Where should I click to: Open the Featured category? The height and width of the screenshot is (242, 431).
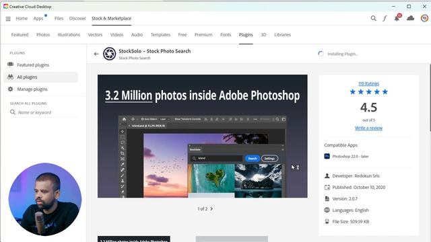(20, 34)
